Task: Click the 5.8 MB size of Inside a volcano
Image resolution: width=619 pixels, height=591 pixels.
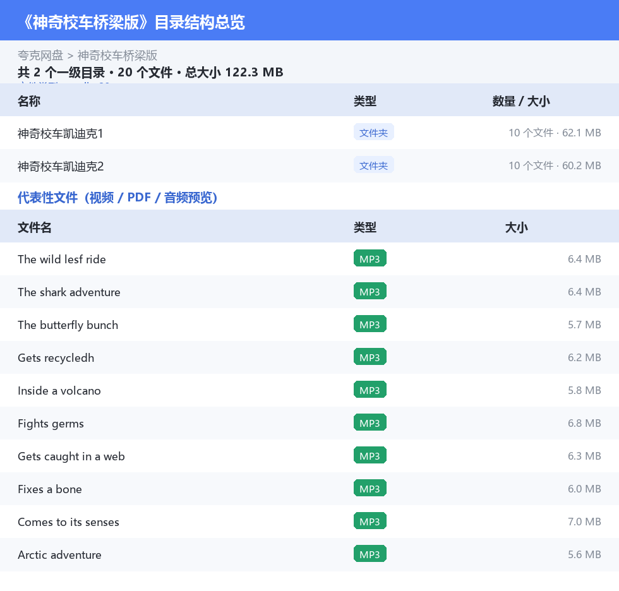Action: pos(584,390)
